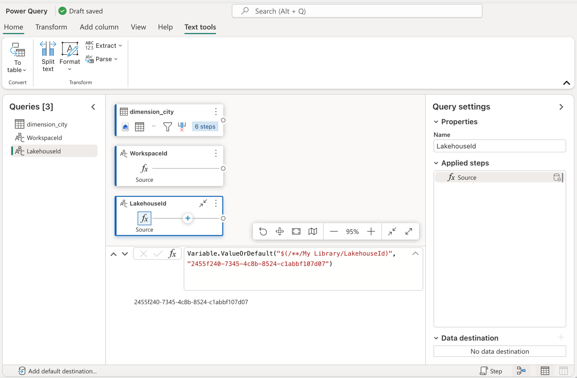Open the View menu tab
The height and width of the screenshot is (378, 577).
click(x=138, y=27)
